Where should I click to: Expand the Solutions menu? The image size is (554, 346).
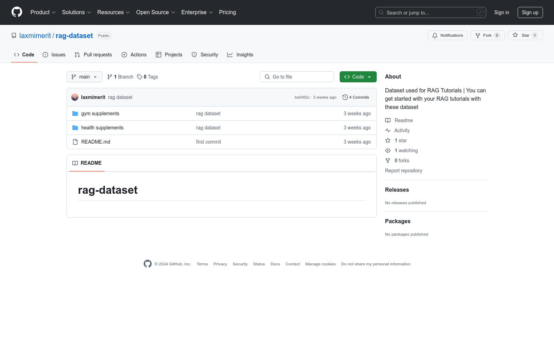[x=76, y=12]
